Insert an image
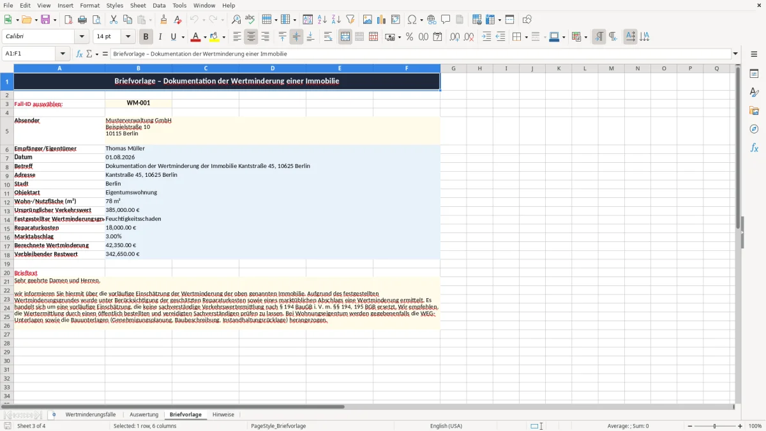Screen dimensions: 766x431 point(368,20)
